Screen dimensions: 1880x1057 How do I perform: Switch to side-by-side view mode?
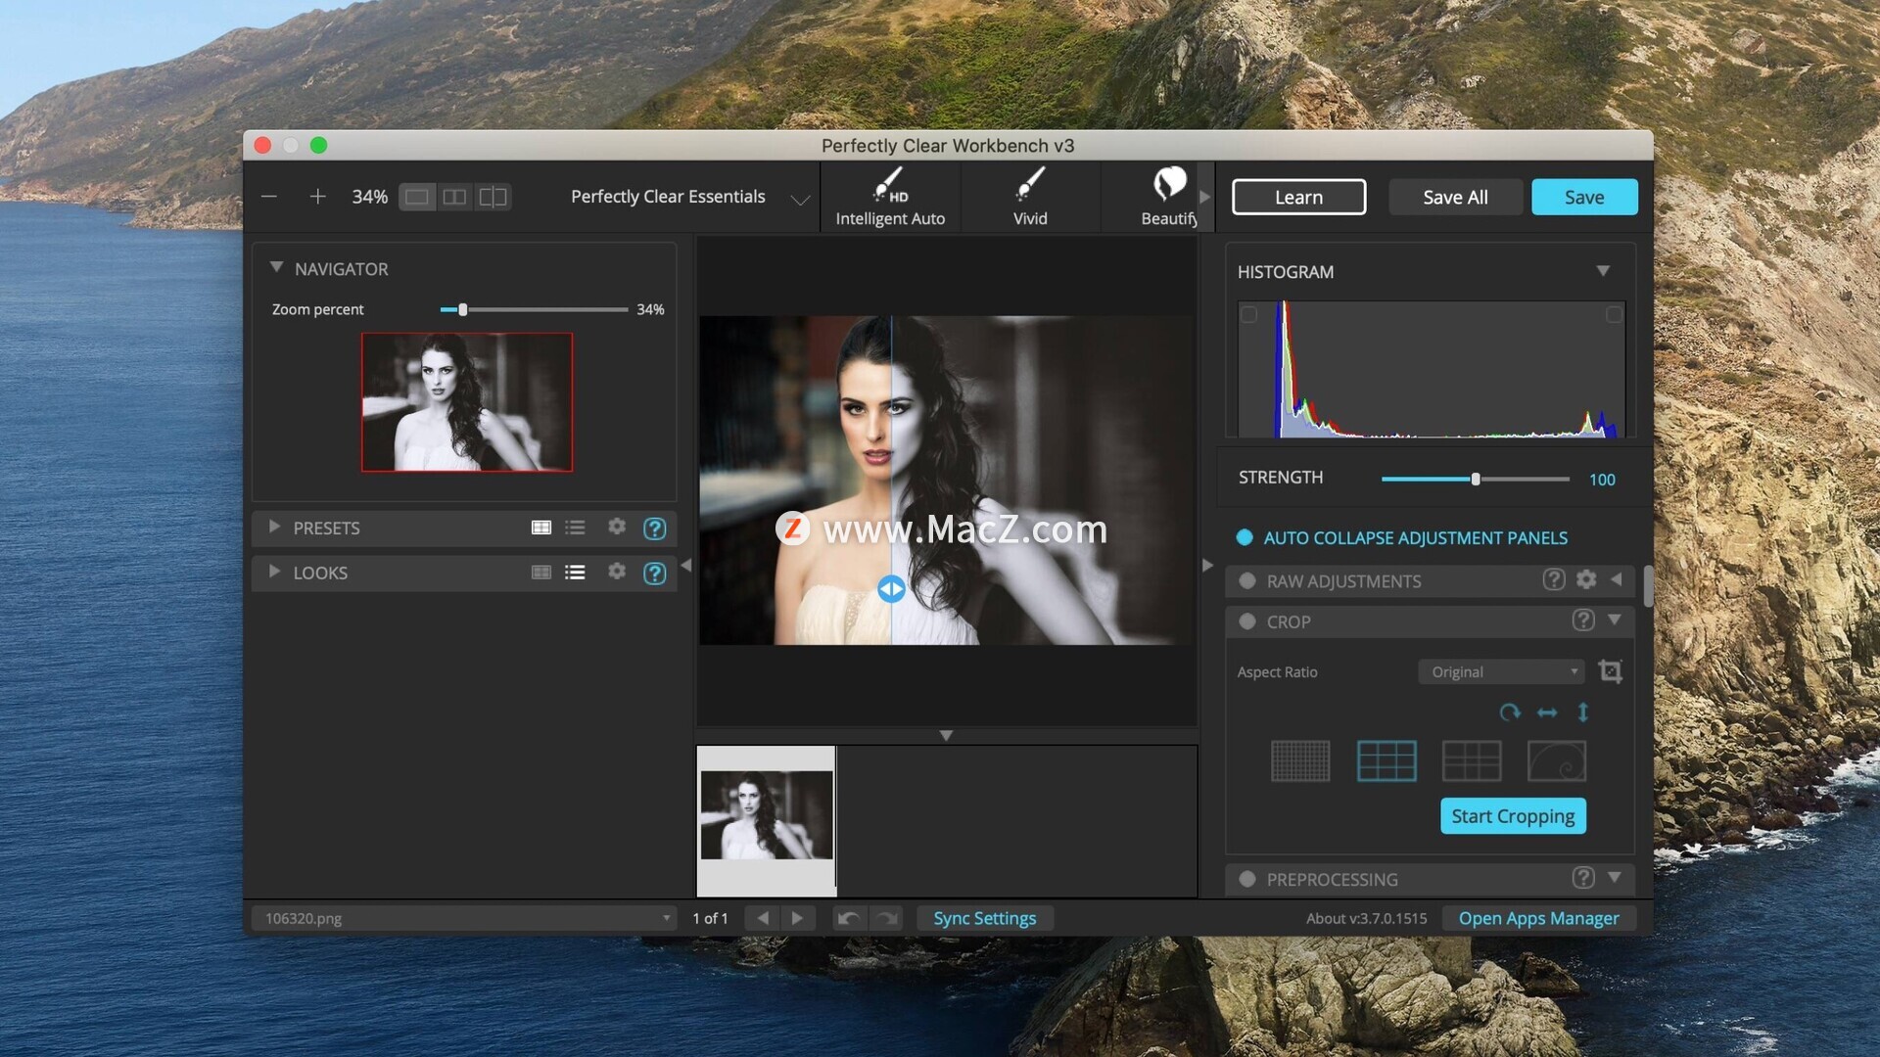pos(454,197)
